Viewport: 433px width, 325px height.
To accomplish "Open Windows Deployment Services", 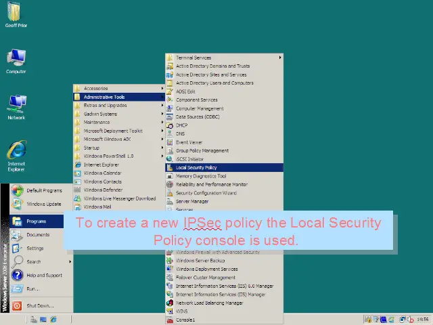I will click(x=224, y=269).
